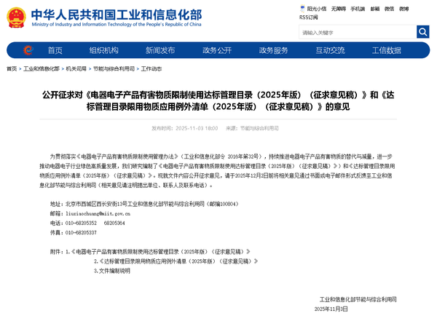
Task: Click 节能与综合利用司 in the breadcrumb
Action: tap(114, 68)
